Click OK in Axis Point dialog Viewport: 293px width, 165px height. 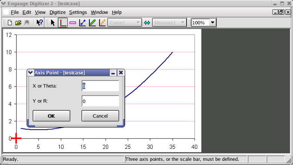[x=51, y=116]
